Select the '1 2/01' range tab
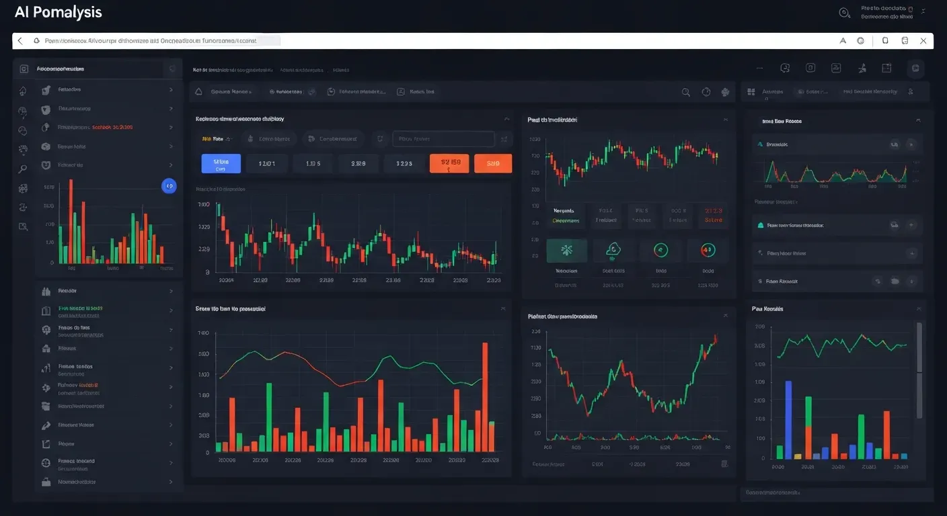This screenshot has height=516, width=947. pyautogui.click(x=266, y=164)
